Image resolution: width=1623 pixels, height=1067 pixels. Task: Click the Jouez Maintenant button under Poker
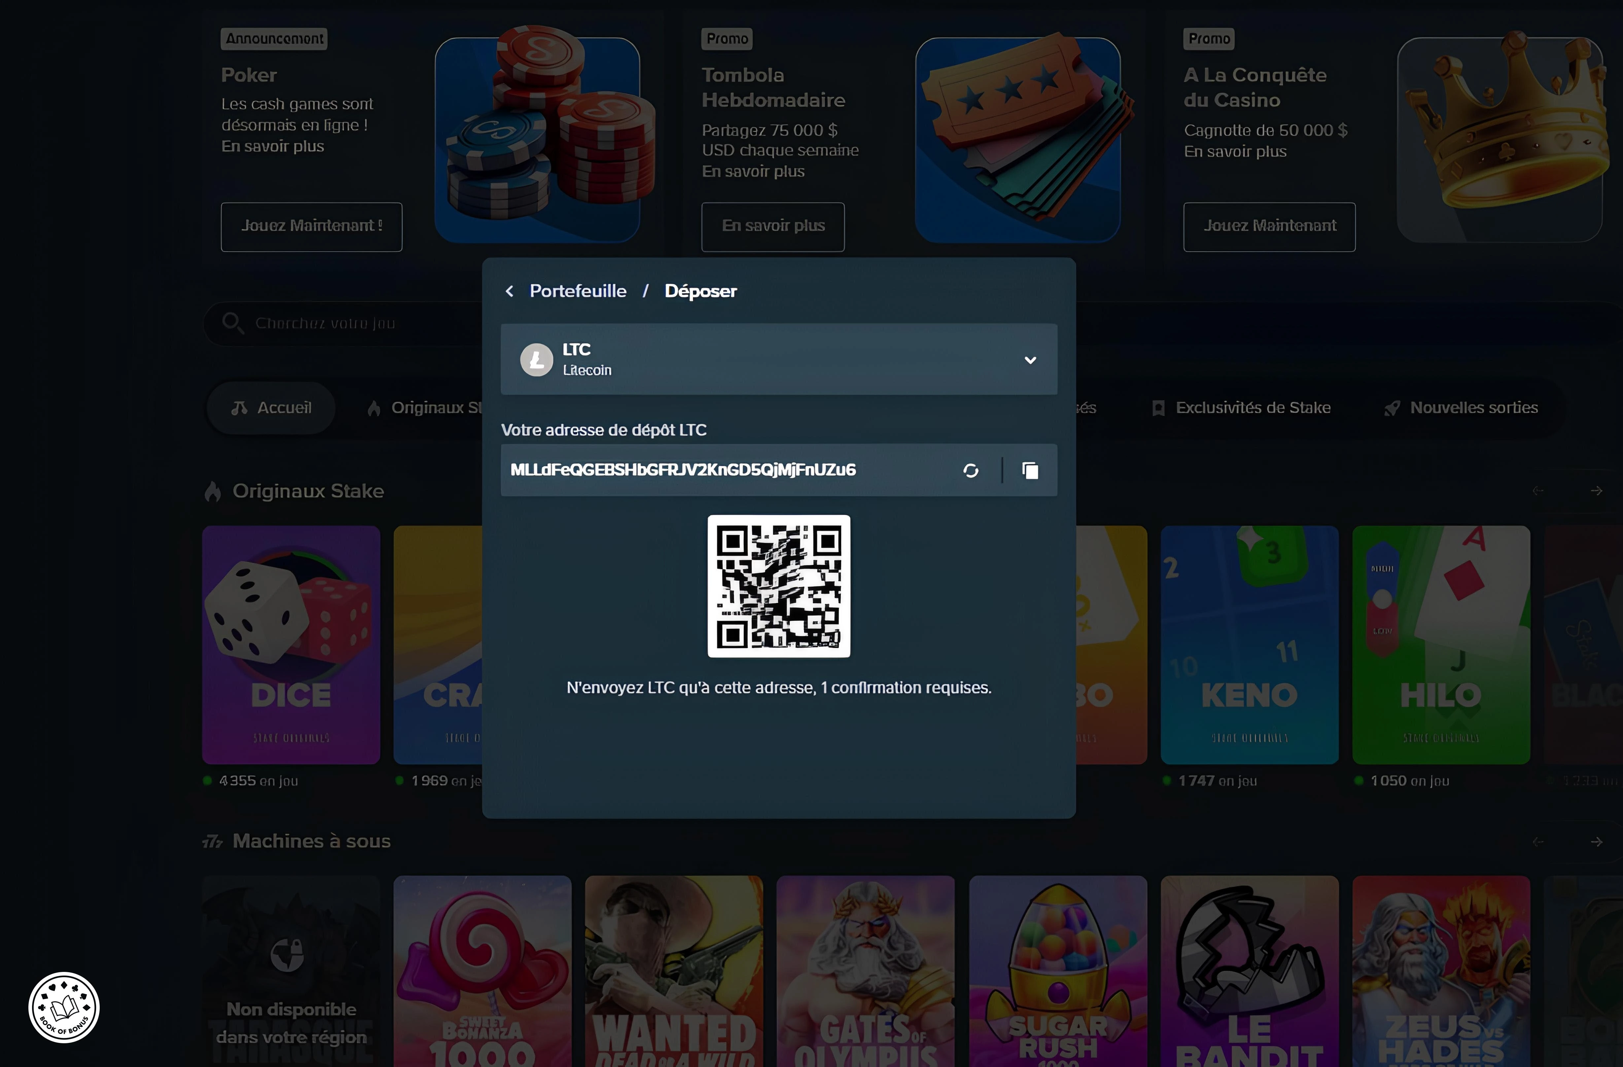point(312,226)
